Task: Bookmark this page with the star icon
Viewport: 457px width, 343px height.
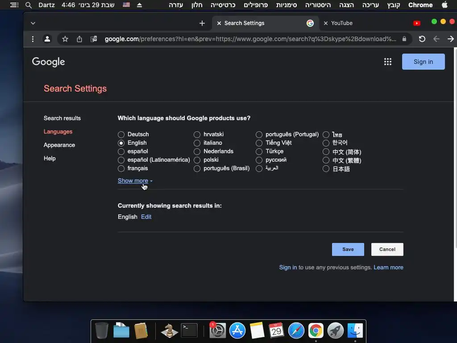Action: pyautogui.click(x=65, y=39)
